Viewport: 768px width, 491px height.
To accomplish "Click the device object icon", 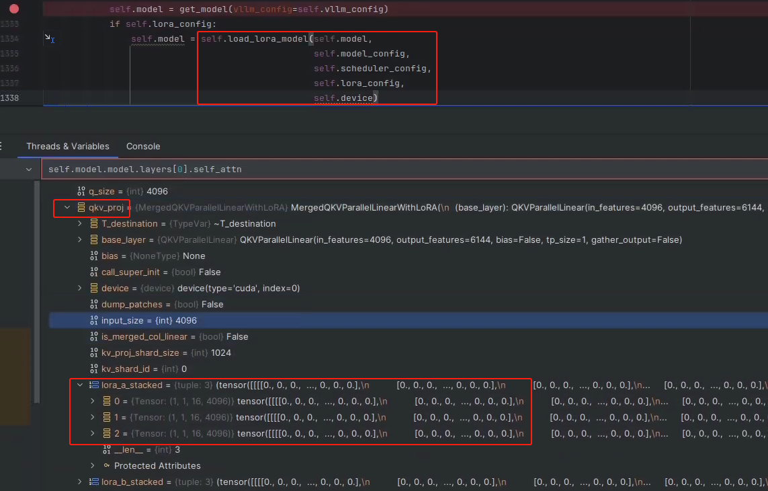I will point(94,288).
